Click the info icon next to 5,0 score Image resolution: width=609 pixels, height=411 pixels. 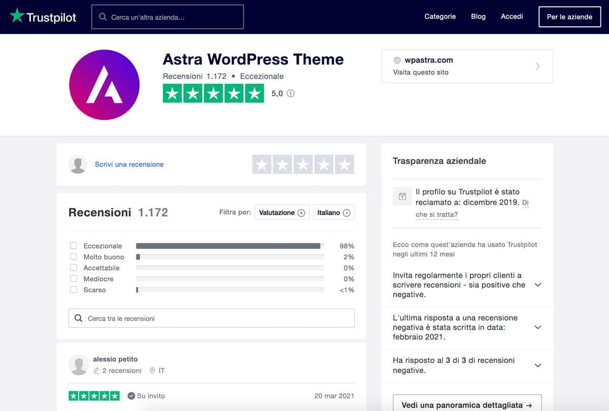[x=291, y=93]
